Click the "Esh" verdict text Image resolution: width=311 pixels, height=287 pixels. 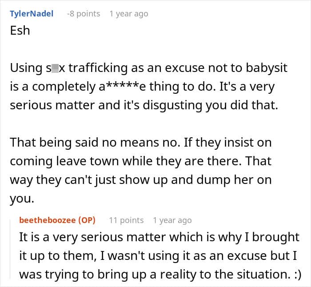coord(20,31)
